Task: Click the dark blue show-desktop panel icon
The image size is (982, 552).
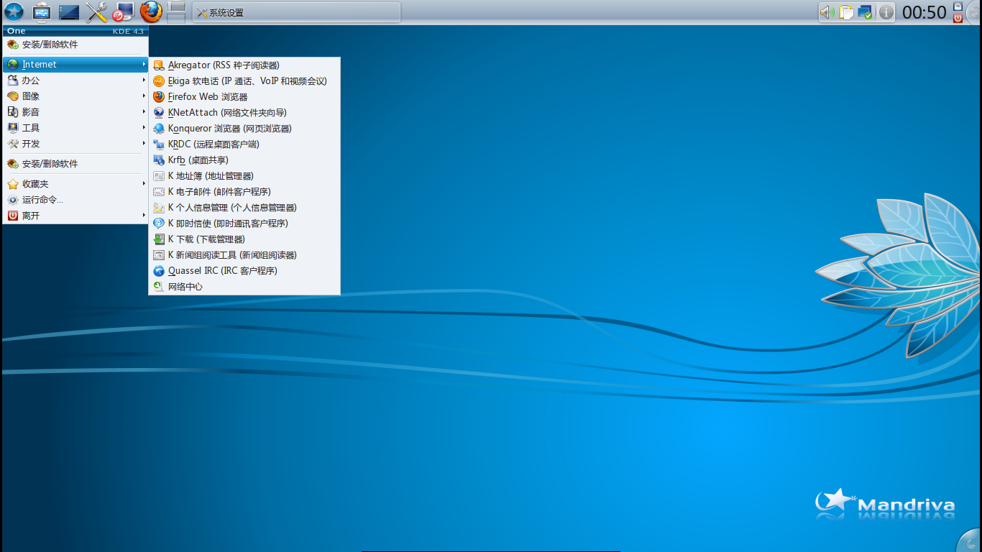Action: pyautogui.click(x=69, y=11)
